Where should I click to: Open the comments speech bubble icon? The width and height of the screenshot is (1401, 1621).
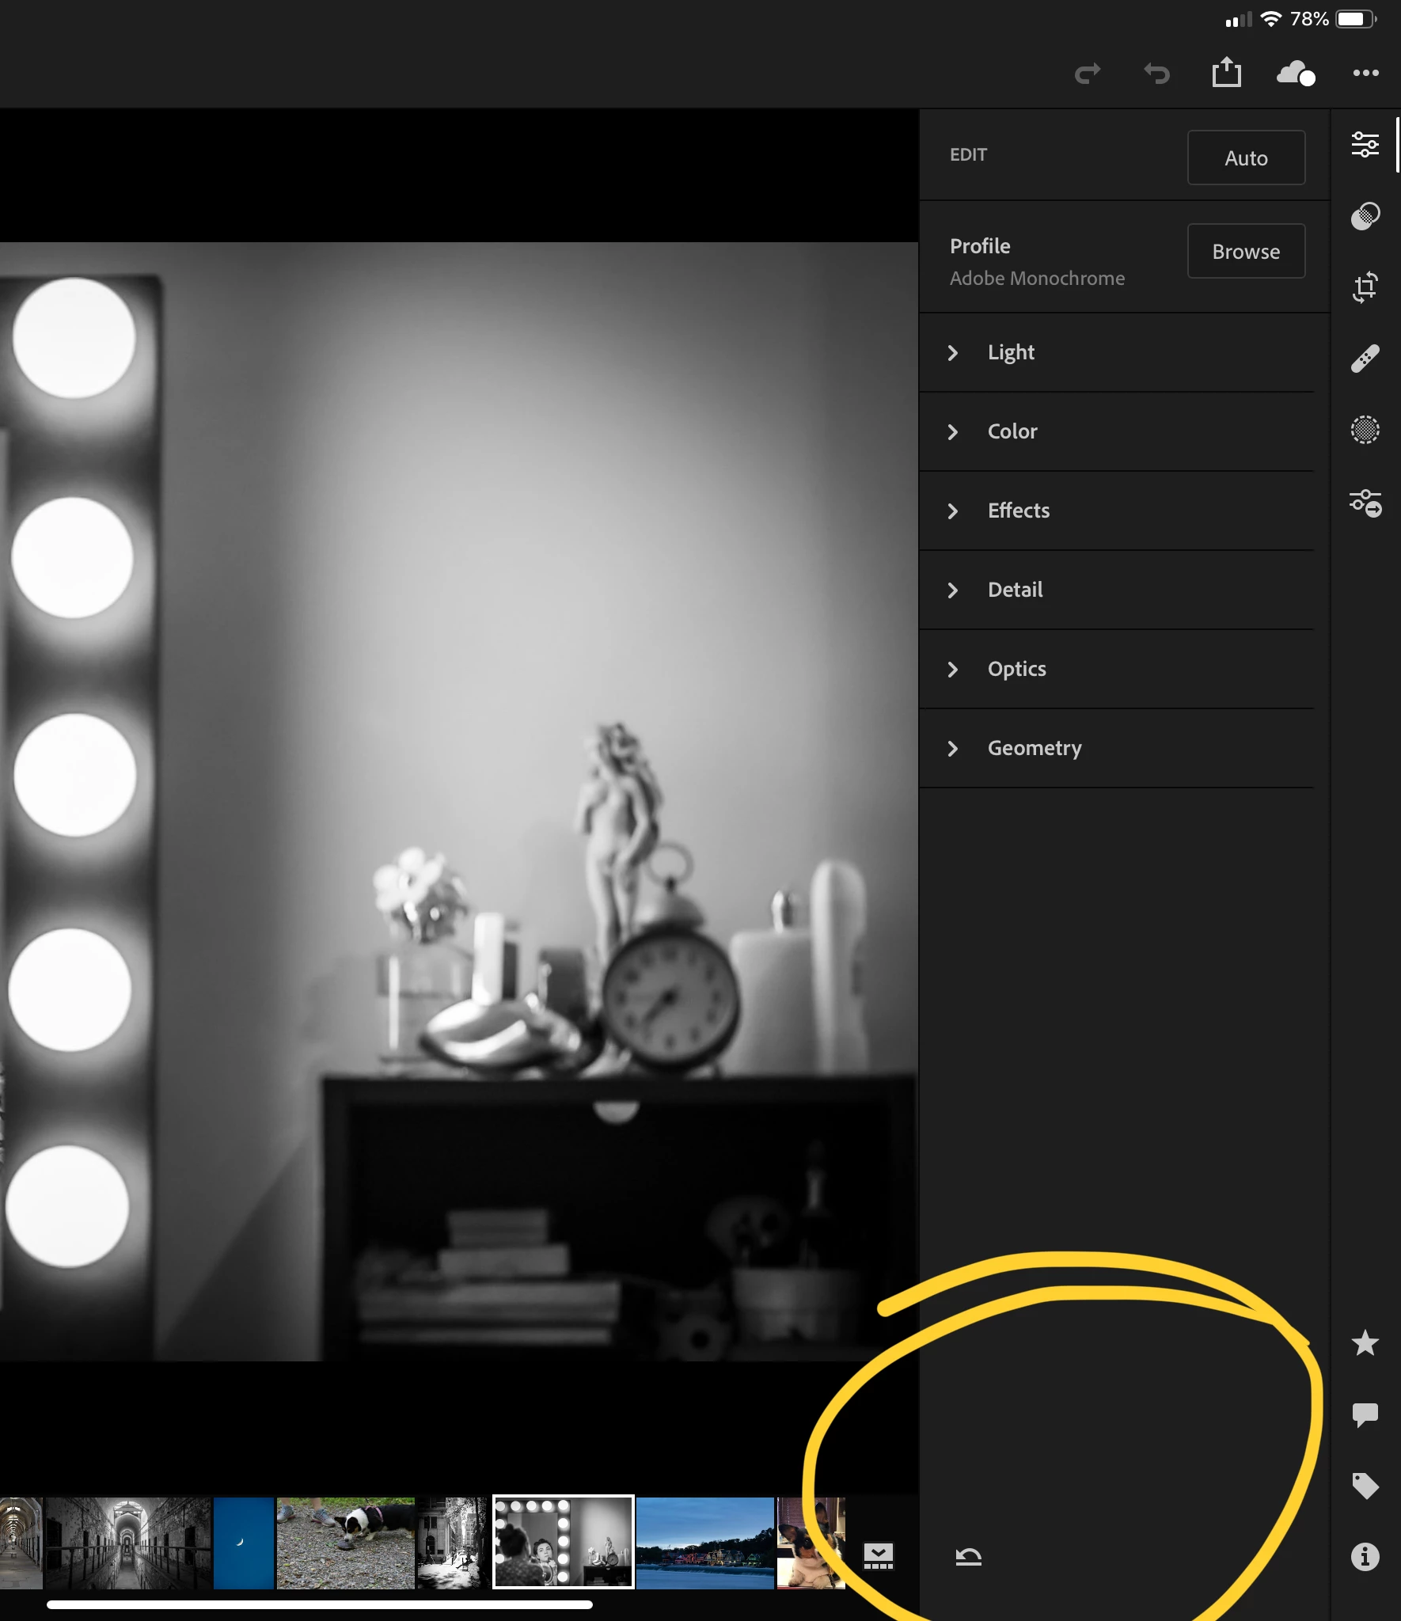pos(1365,1414)
